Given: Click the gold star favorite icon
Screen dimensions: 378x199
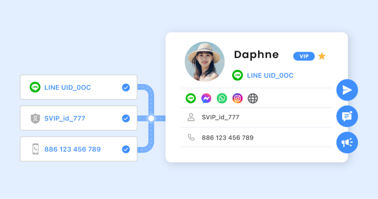Looking at the screenshot, I should [x=322, y=56].
